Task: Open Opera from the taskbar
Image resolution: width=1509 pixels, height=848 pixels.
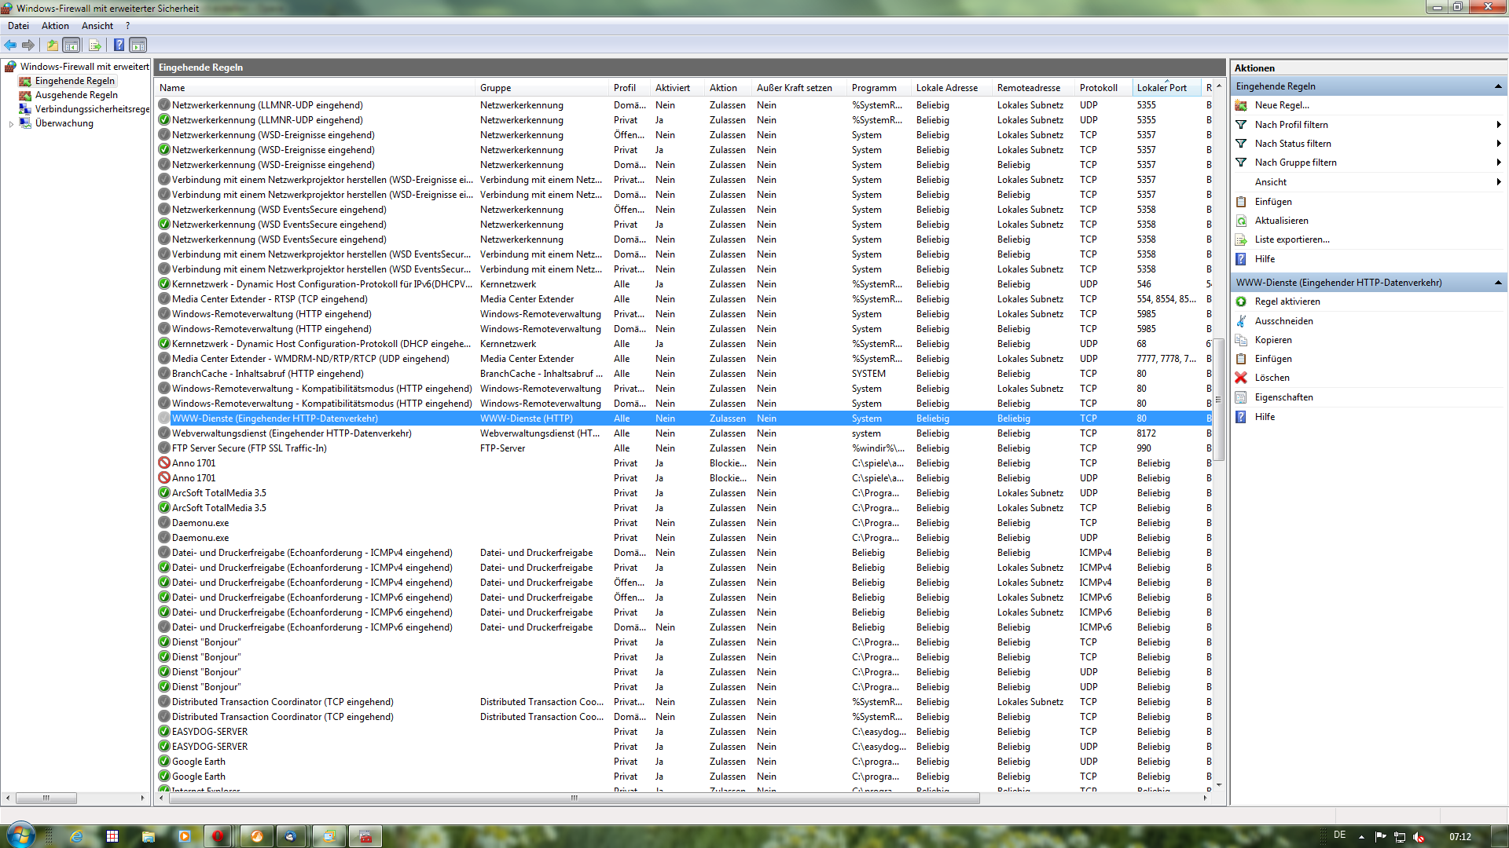Action: tap(218, 836)
